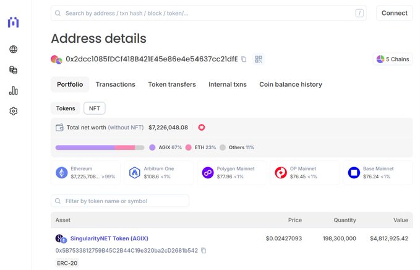420x270 pixels.
Task: Click the Asset column header
Action: click(63, 220)
